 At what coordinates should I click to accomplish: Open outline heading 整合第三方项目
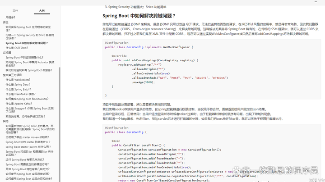tap(12, 75)
